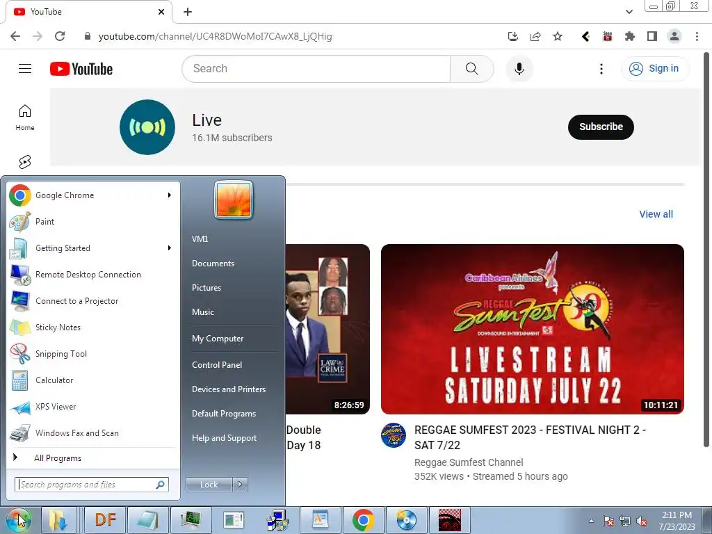
Task: Click the search magnifier button
Action: tap(472, 69)
